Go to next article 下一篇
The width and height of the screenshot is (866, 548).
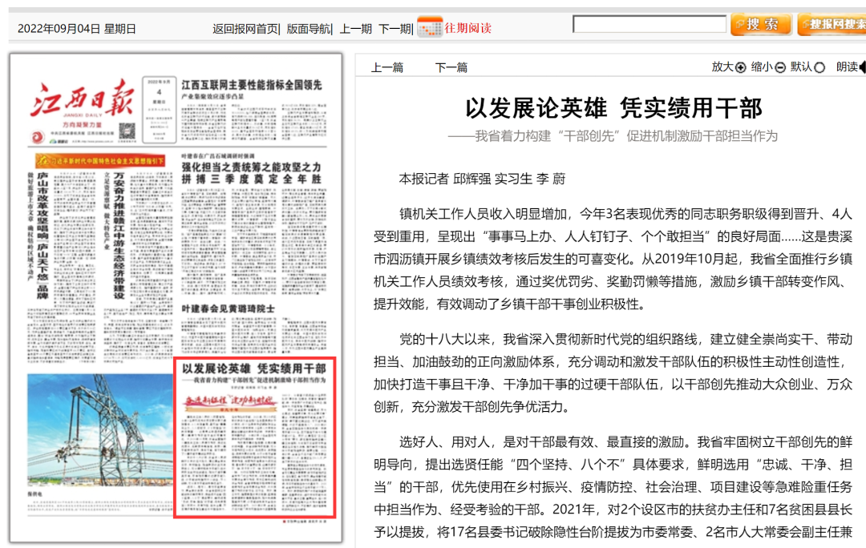point(451,67)
